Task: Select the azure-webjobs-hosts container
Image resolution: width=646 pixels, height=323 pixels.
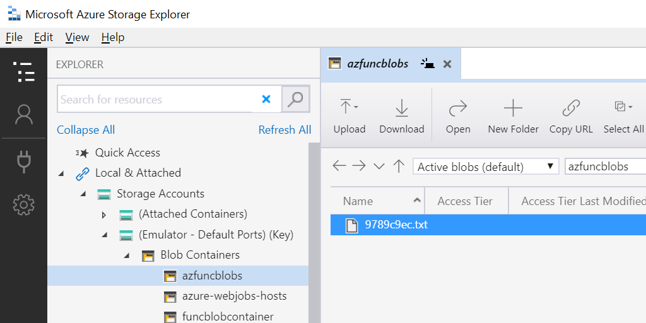Action: (234, 296)
